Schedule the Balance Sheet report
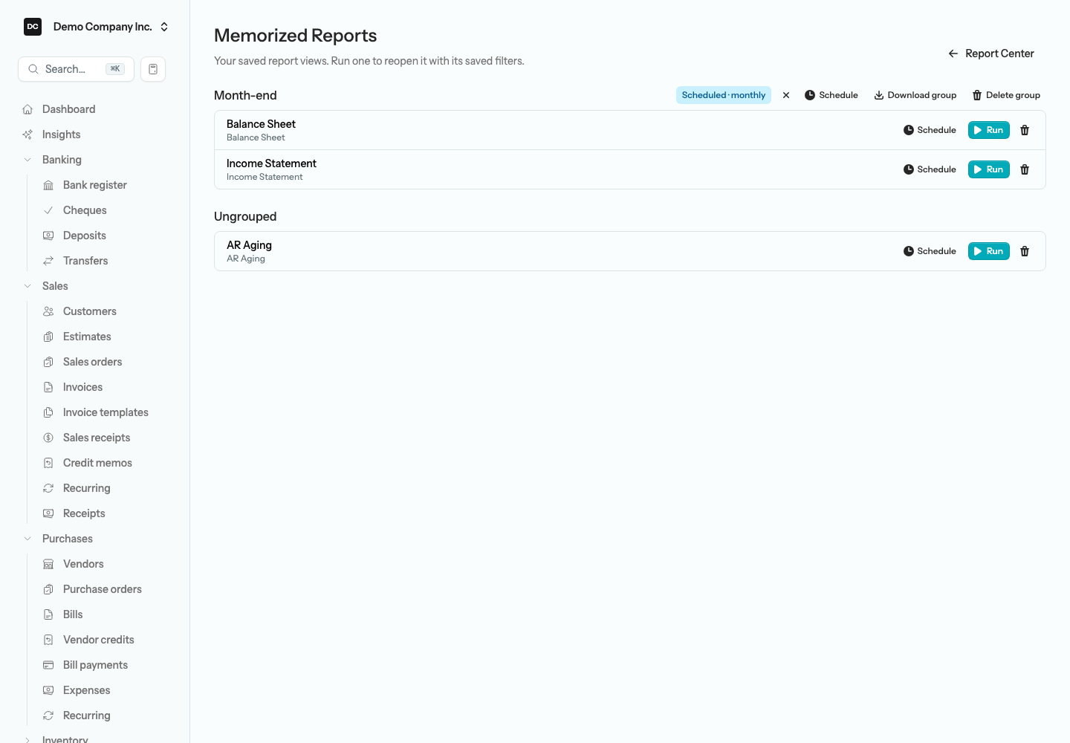Image resolution: width=1070 pixels, height=743 pixels. pyautogui.click(x=930, y=130)
